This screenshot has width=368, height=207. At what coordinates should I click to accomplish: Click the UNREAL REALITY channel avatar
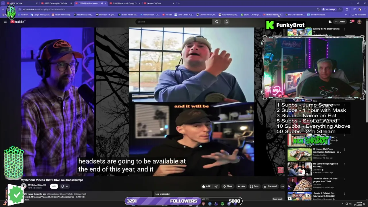tap(24, 186)
